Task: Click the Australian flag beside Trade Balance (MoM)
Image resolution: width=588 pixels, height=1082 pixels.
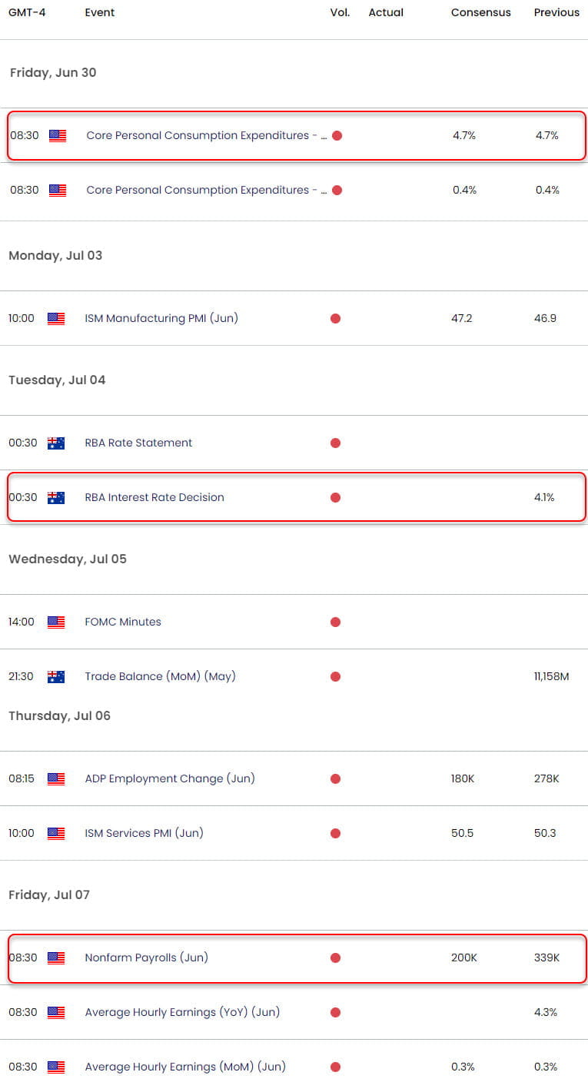Action: [x=56, y=676]
